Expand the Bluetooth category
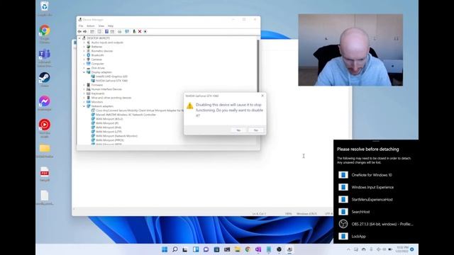 tap(84, 55)
